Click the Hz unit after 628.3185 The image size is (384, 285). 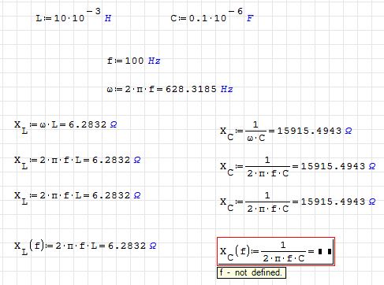pyautogui.click(x=226, y=89)
